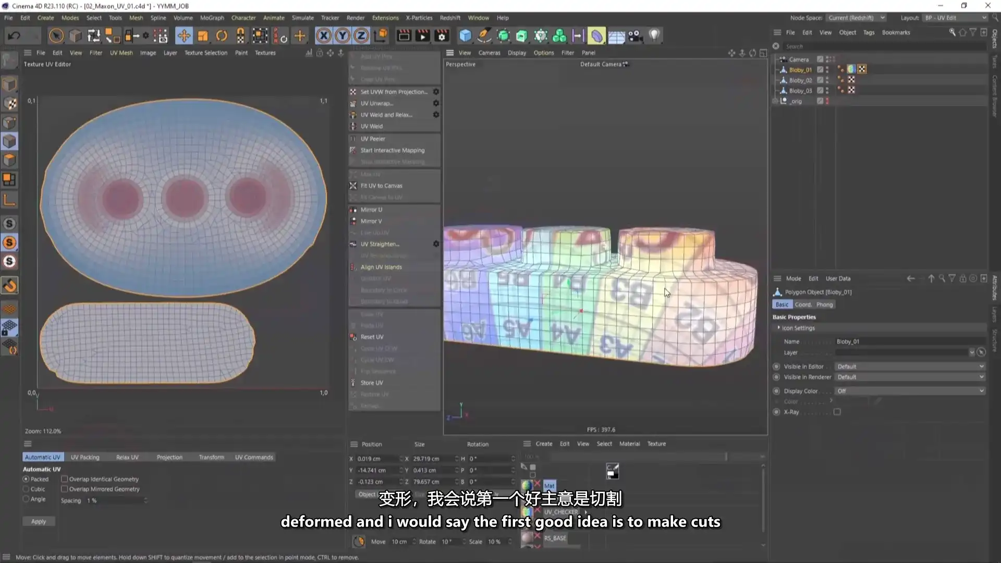The width and height of the screenshot is (1001, 563).
Task: Click the Undo arrow icon
Action: click(14, 35)
